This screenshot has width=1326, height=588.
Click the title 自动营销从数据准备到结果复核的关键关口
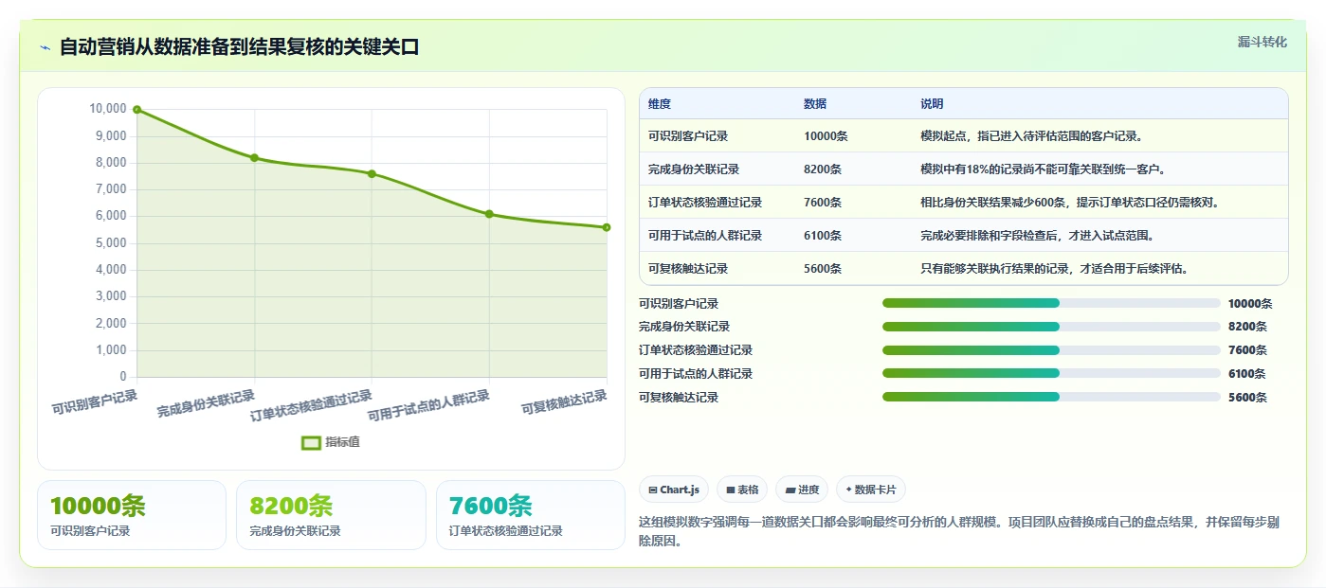click(x=239, y=47)
